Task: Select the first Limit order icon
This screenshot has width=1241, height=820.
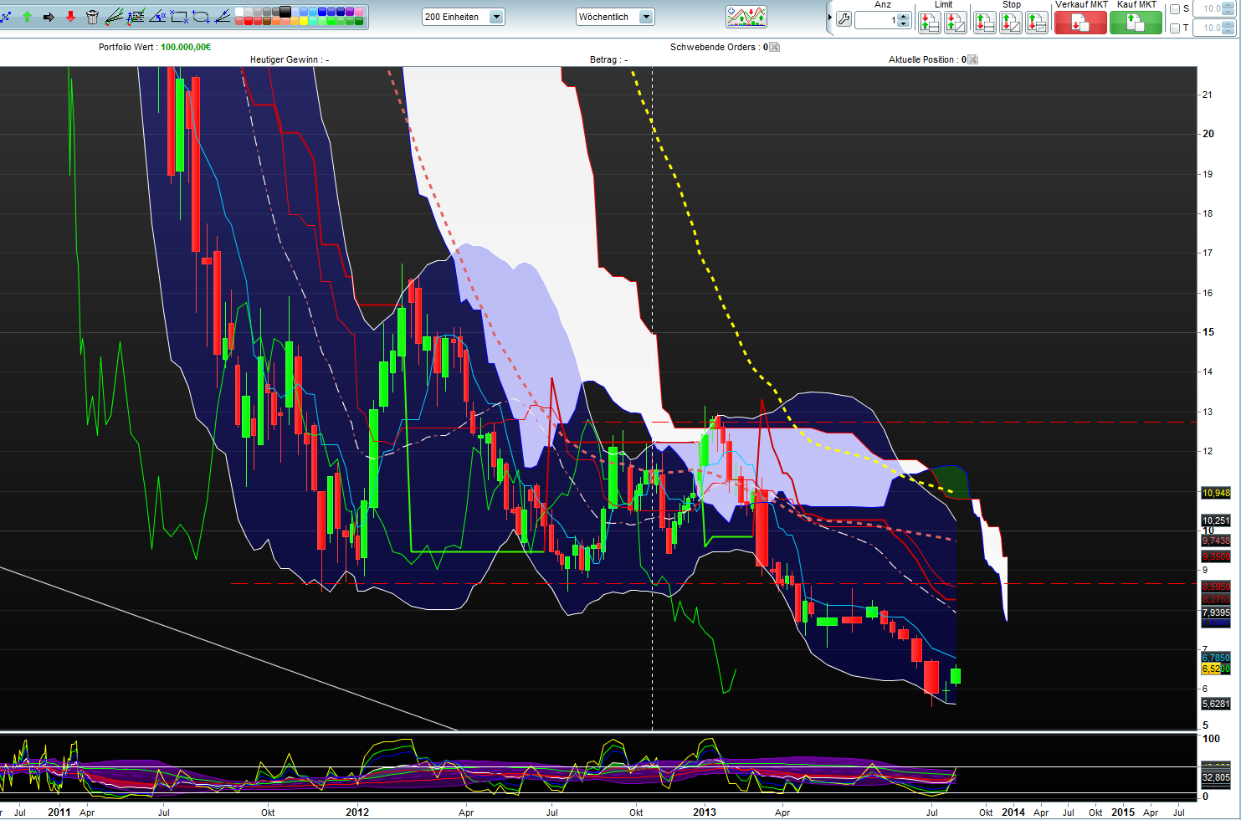Action: (x=931, y=21)
